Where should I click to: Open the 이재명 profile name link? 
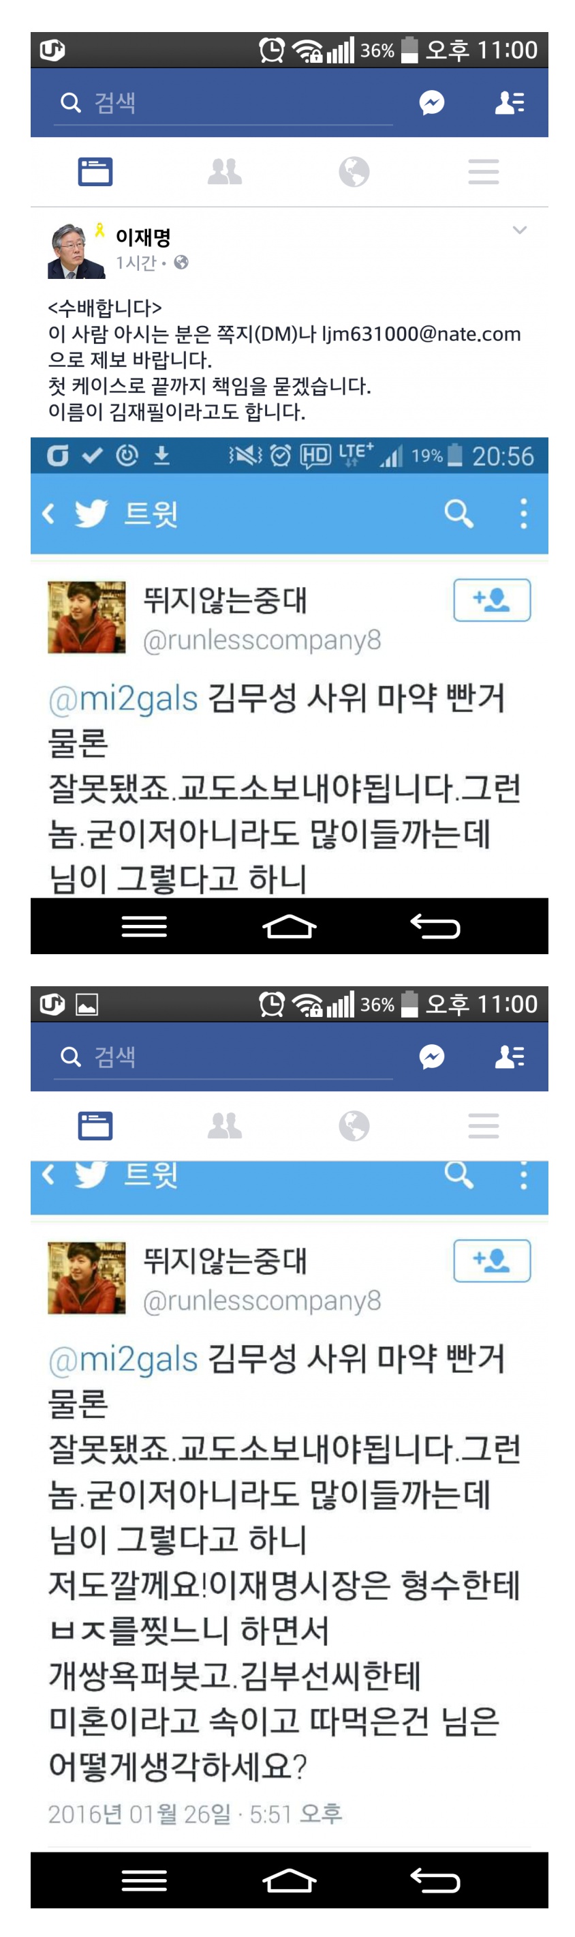[x=142, y=237]
